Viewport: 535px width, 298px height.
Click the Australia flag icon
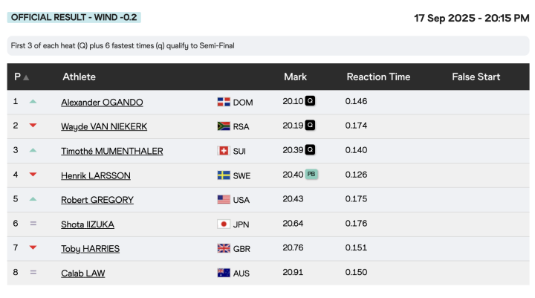point(223,273)
